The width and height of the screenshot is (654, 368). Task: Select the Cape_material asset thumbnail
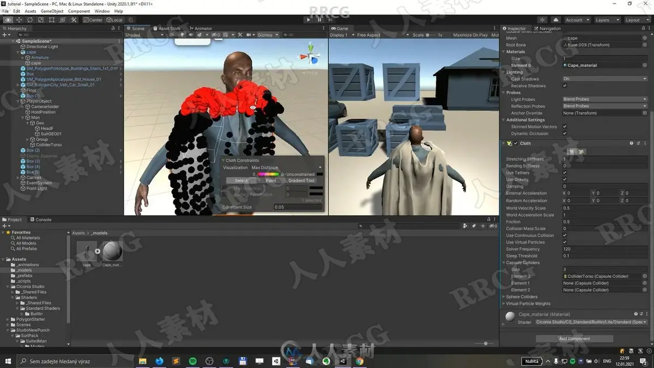coord(112,251)
